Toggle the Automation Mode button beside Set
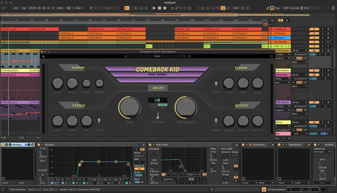Image resolution: width=337 pixels, height=193 pixels. point(280,20)
